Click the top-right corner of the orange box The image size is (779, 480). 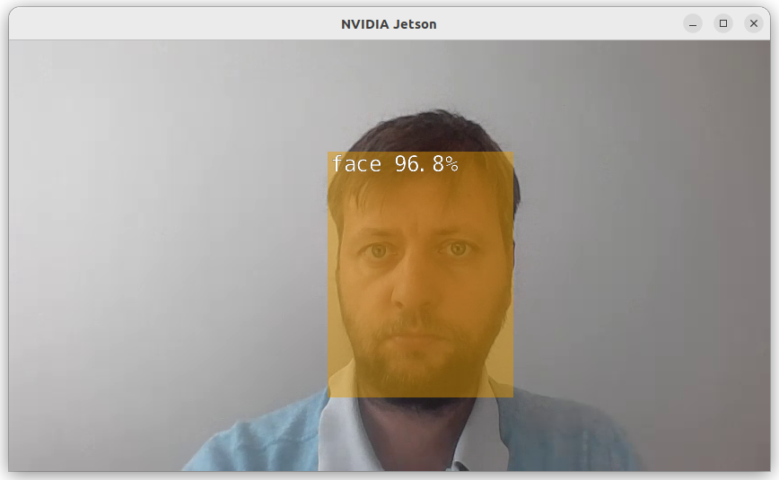point(512,153)
